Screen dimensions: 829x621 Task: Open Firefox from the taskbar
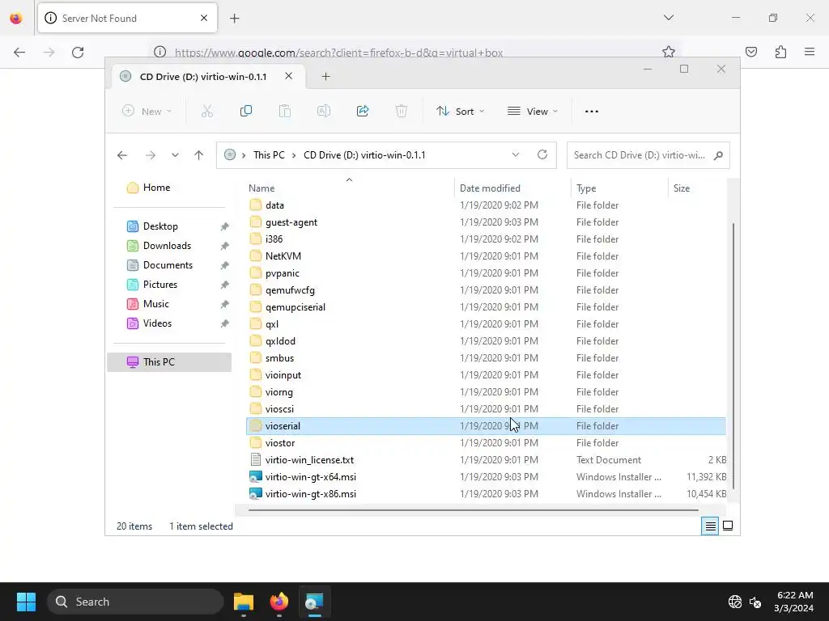click(x=279, y=602)
